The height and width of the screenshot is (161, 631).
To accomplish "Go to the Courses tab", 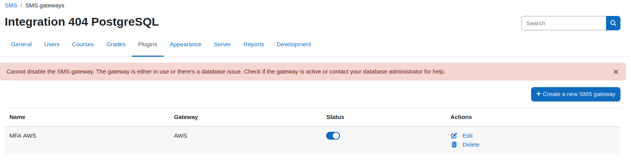I will 83,44.
